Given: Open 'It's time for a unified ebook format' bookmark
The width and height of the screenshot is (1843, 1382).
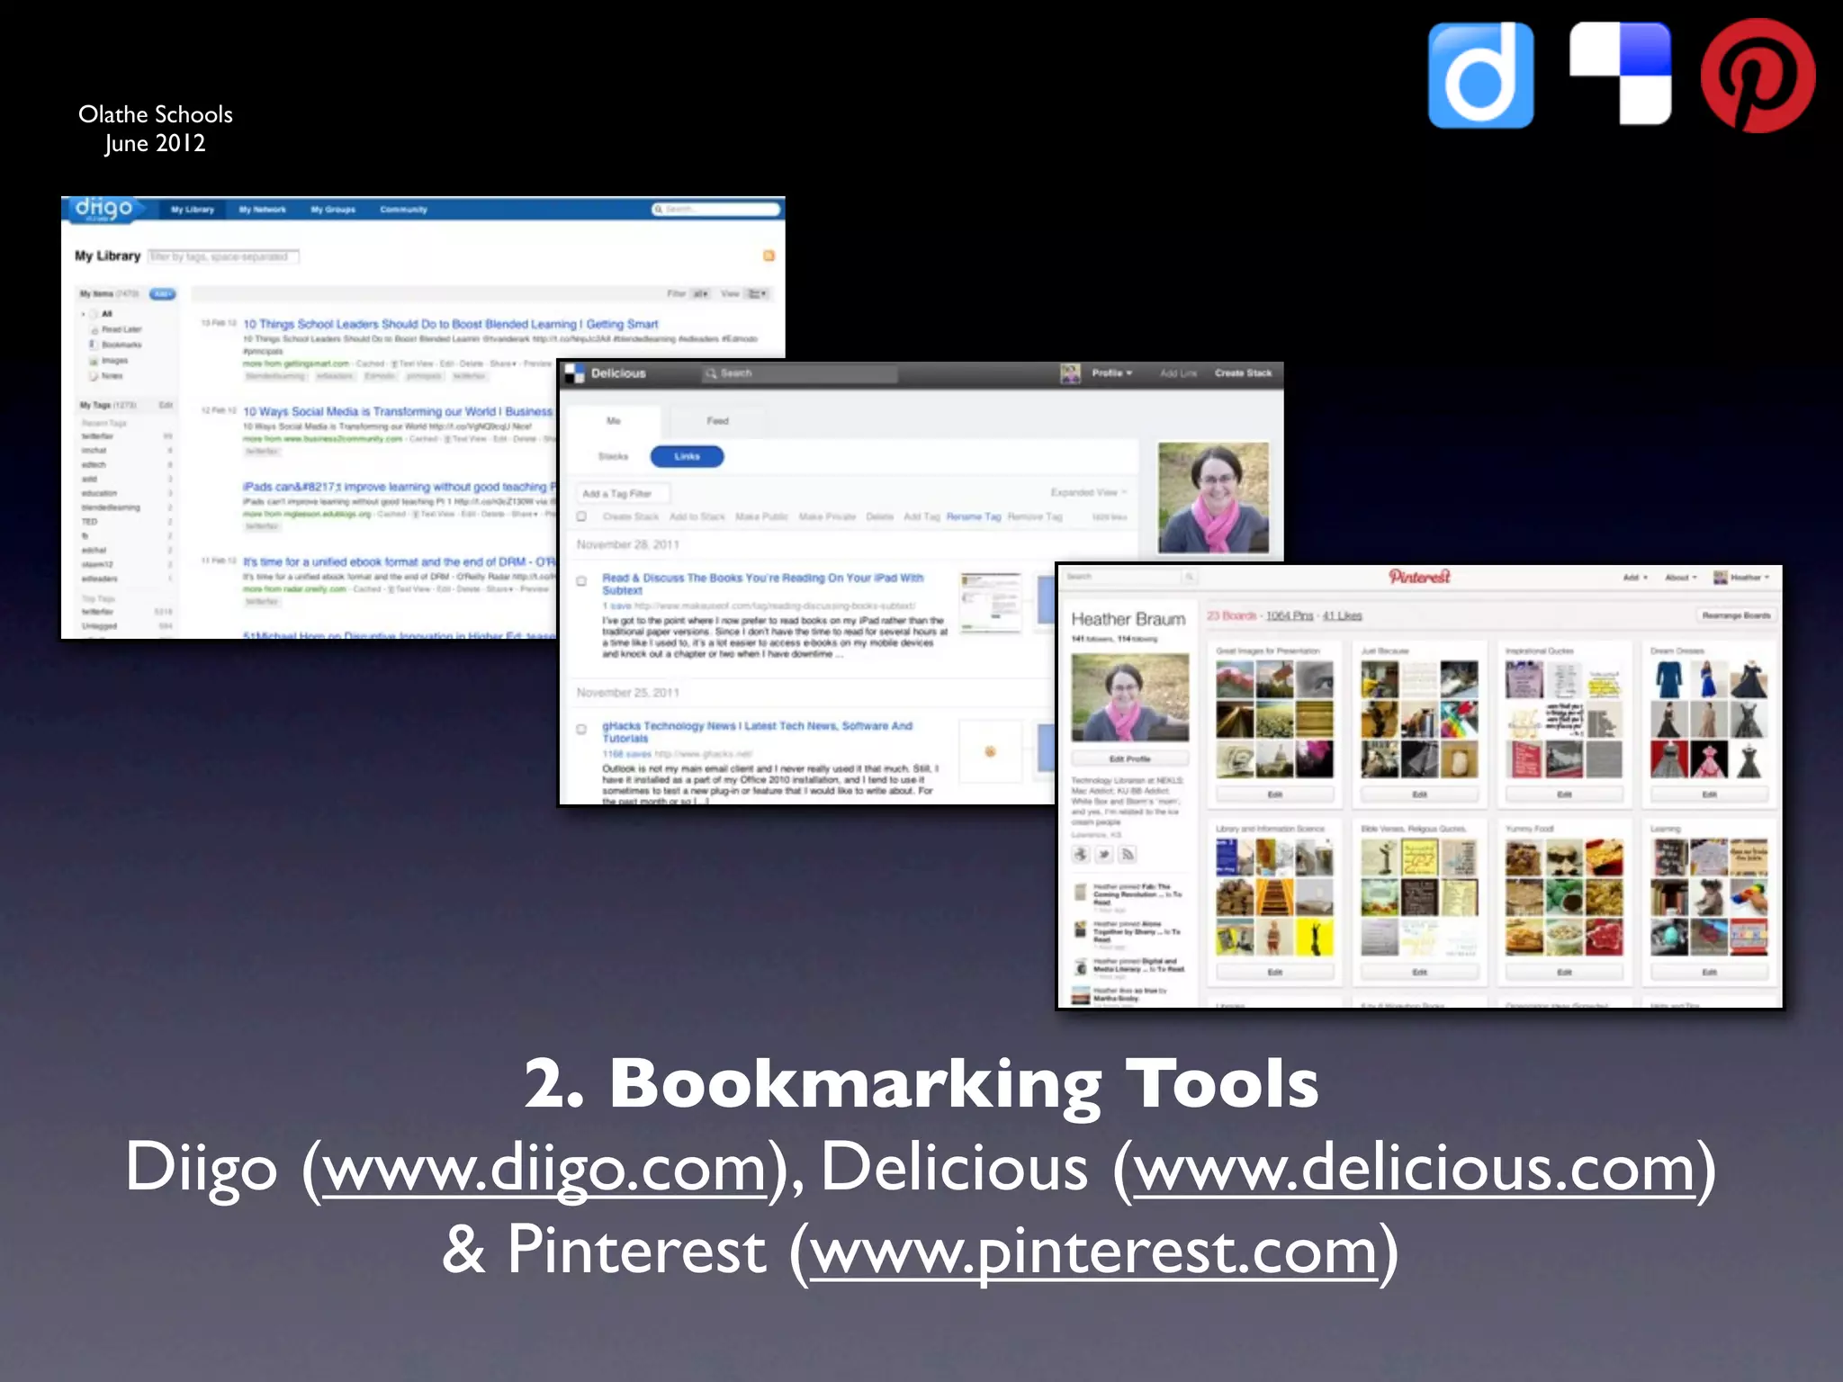Looking at the screenshot, I should click(x=400, y=561).
